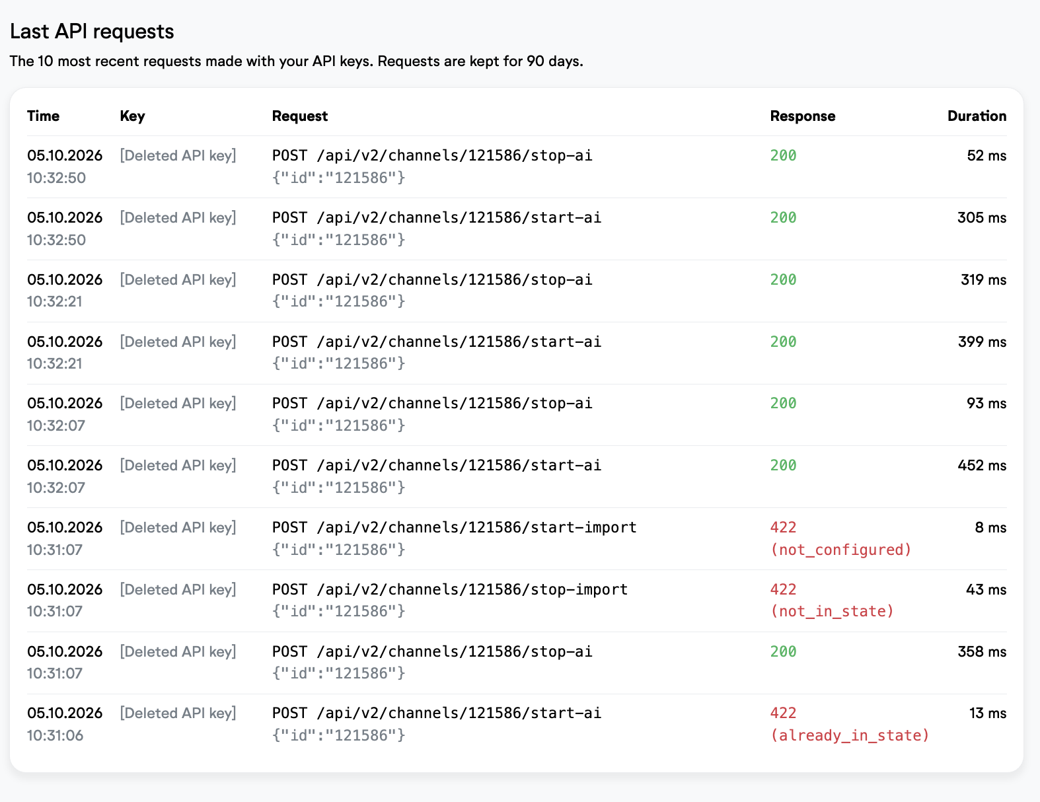Click the 422 (not_in_state) response

click(833, 601)
